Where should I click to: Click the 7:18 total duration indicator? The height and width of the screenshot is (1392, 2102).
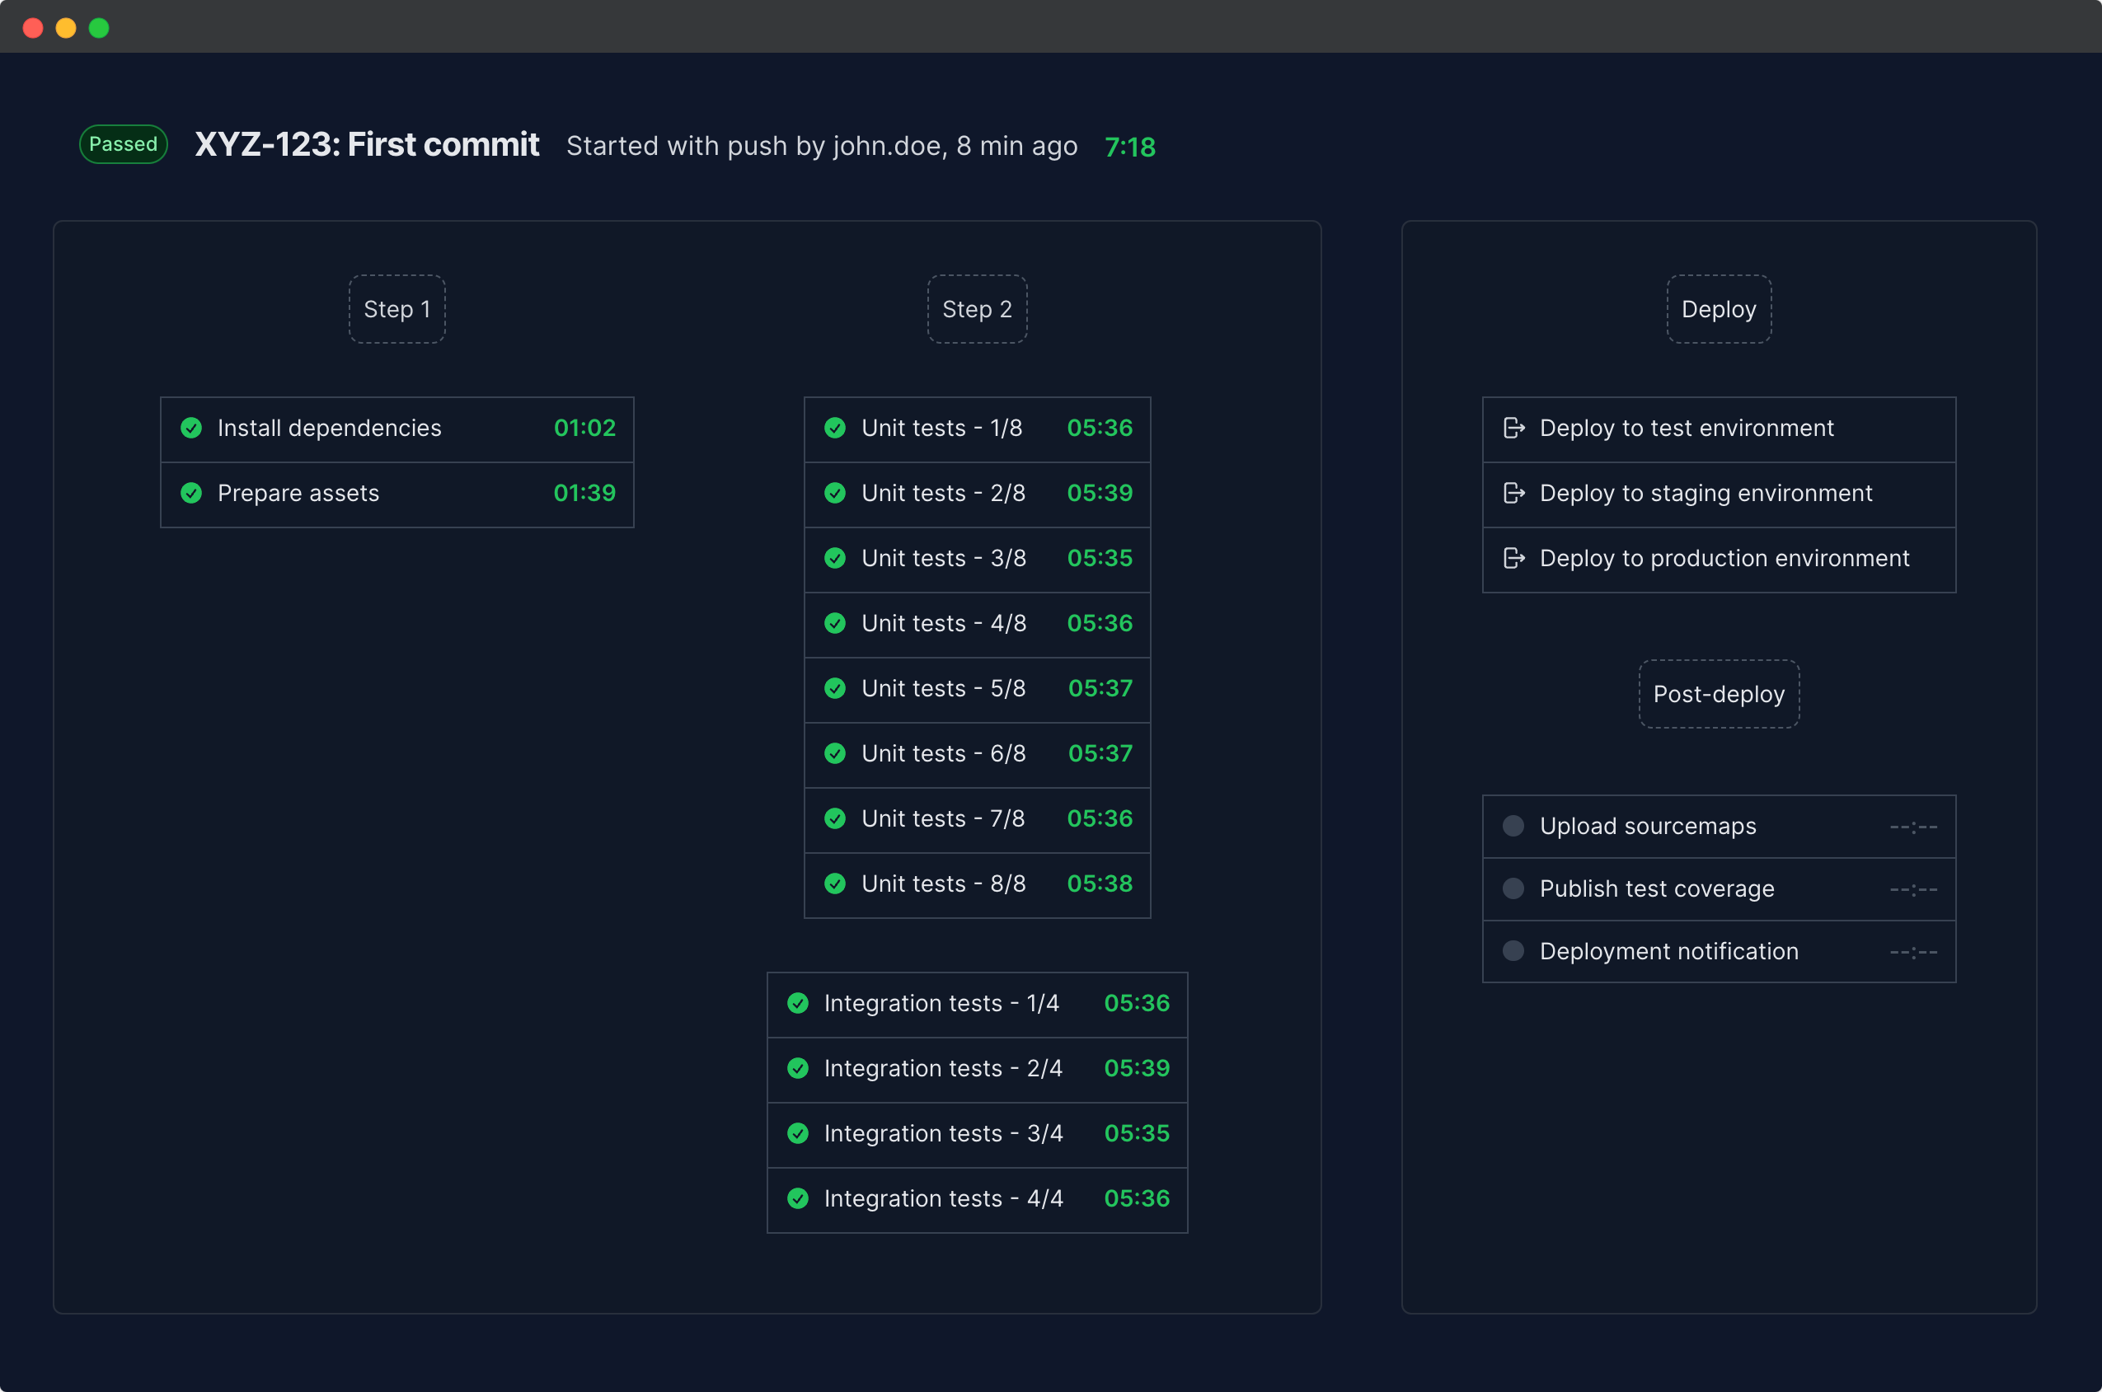[1130, 148]
